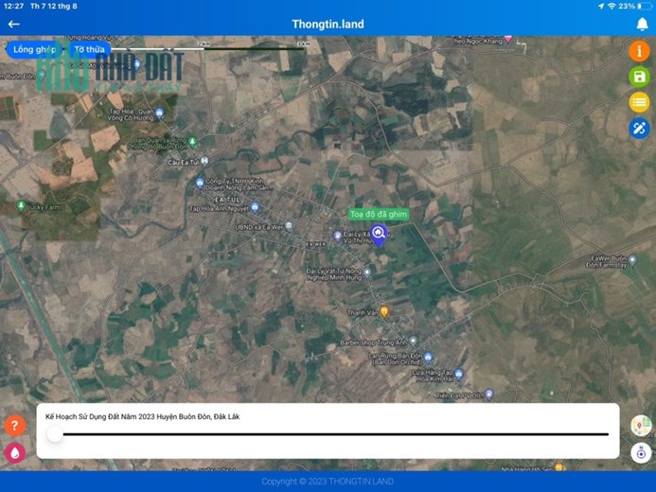The width and height of the screenshot is (656, 492).
Task: Open the Lucky Farm map marker
Action: (21, 205)
